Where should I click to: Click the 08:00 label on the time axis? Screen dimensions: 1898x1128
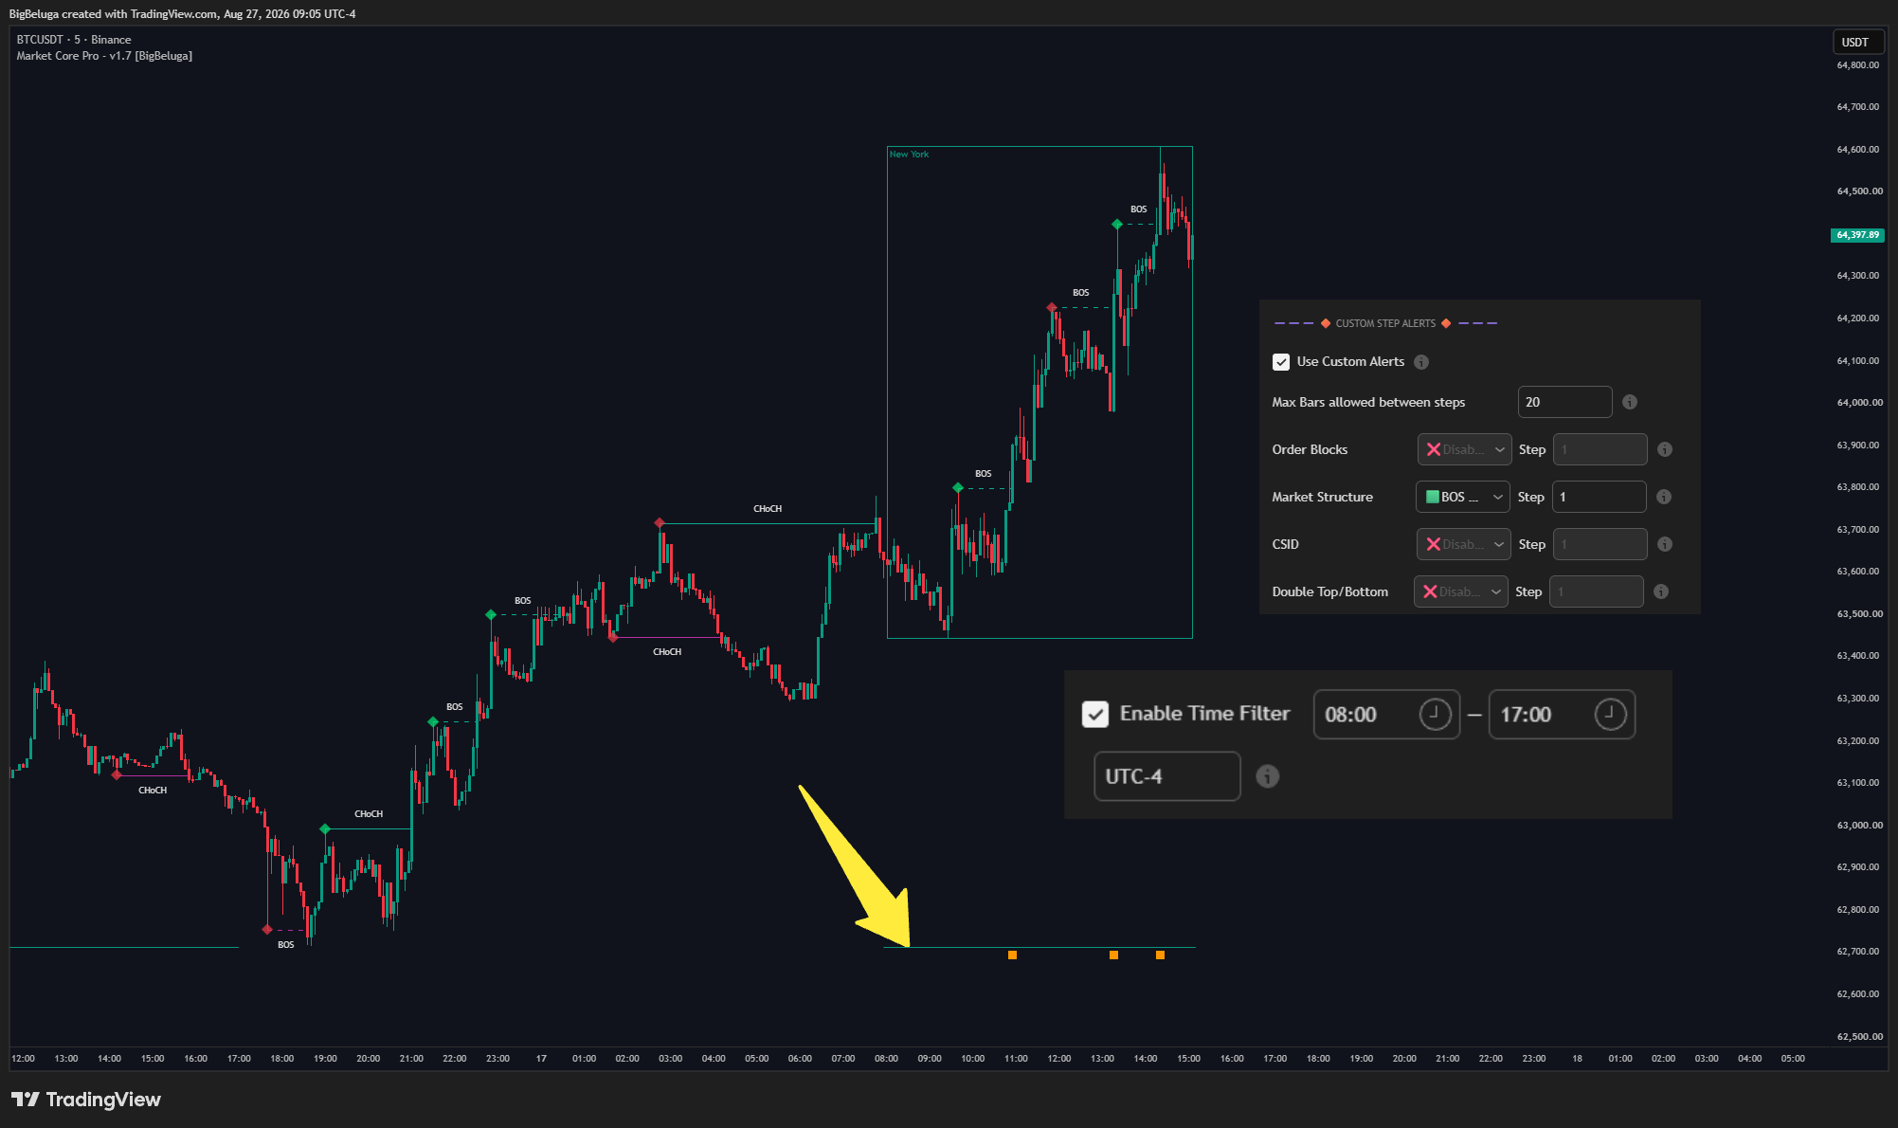pos(886,1058)
